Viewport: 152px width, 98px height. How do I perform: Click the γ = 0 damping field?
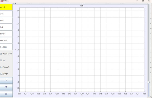click(x=6, y=20)
